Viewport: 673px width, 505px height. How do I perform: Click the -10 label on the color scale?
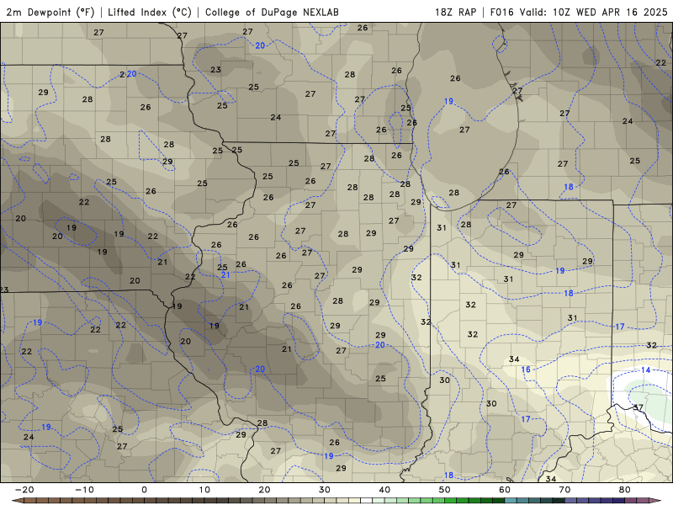pyautogui.click(x=84, y=490)
